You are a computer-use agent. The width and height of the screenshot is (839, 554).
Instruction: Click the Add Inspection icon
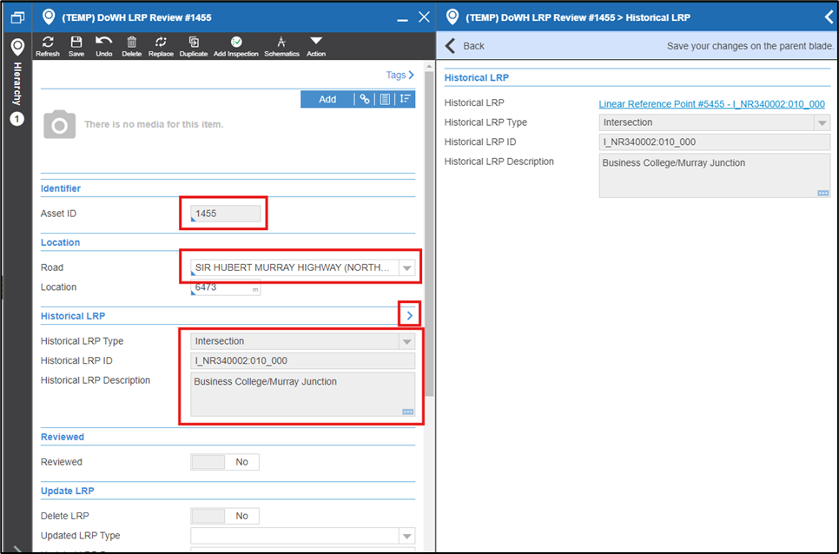(236, 46)
